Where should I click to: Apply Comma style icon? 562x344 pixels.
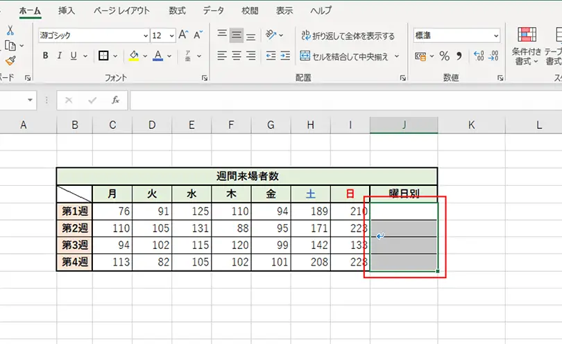459,56
